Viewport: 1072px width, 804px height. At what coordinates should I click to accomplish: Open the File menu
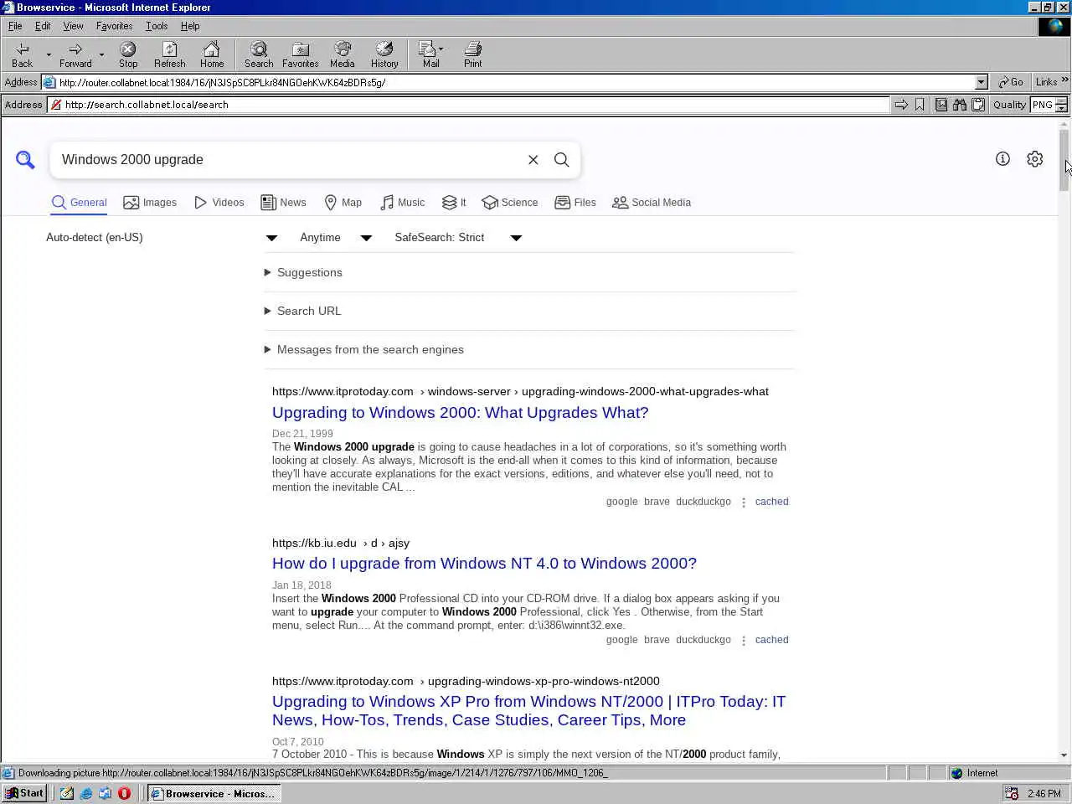[15, 26]
